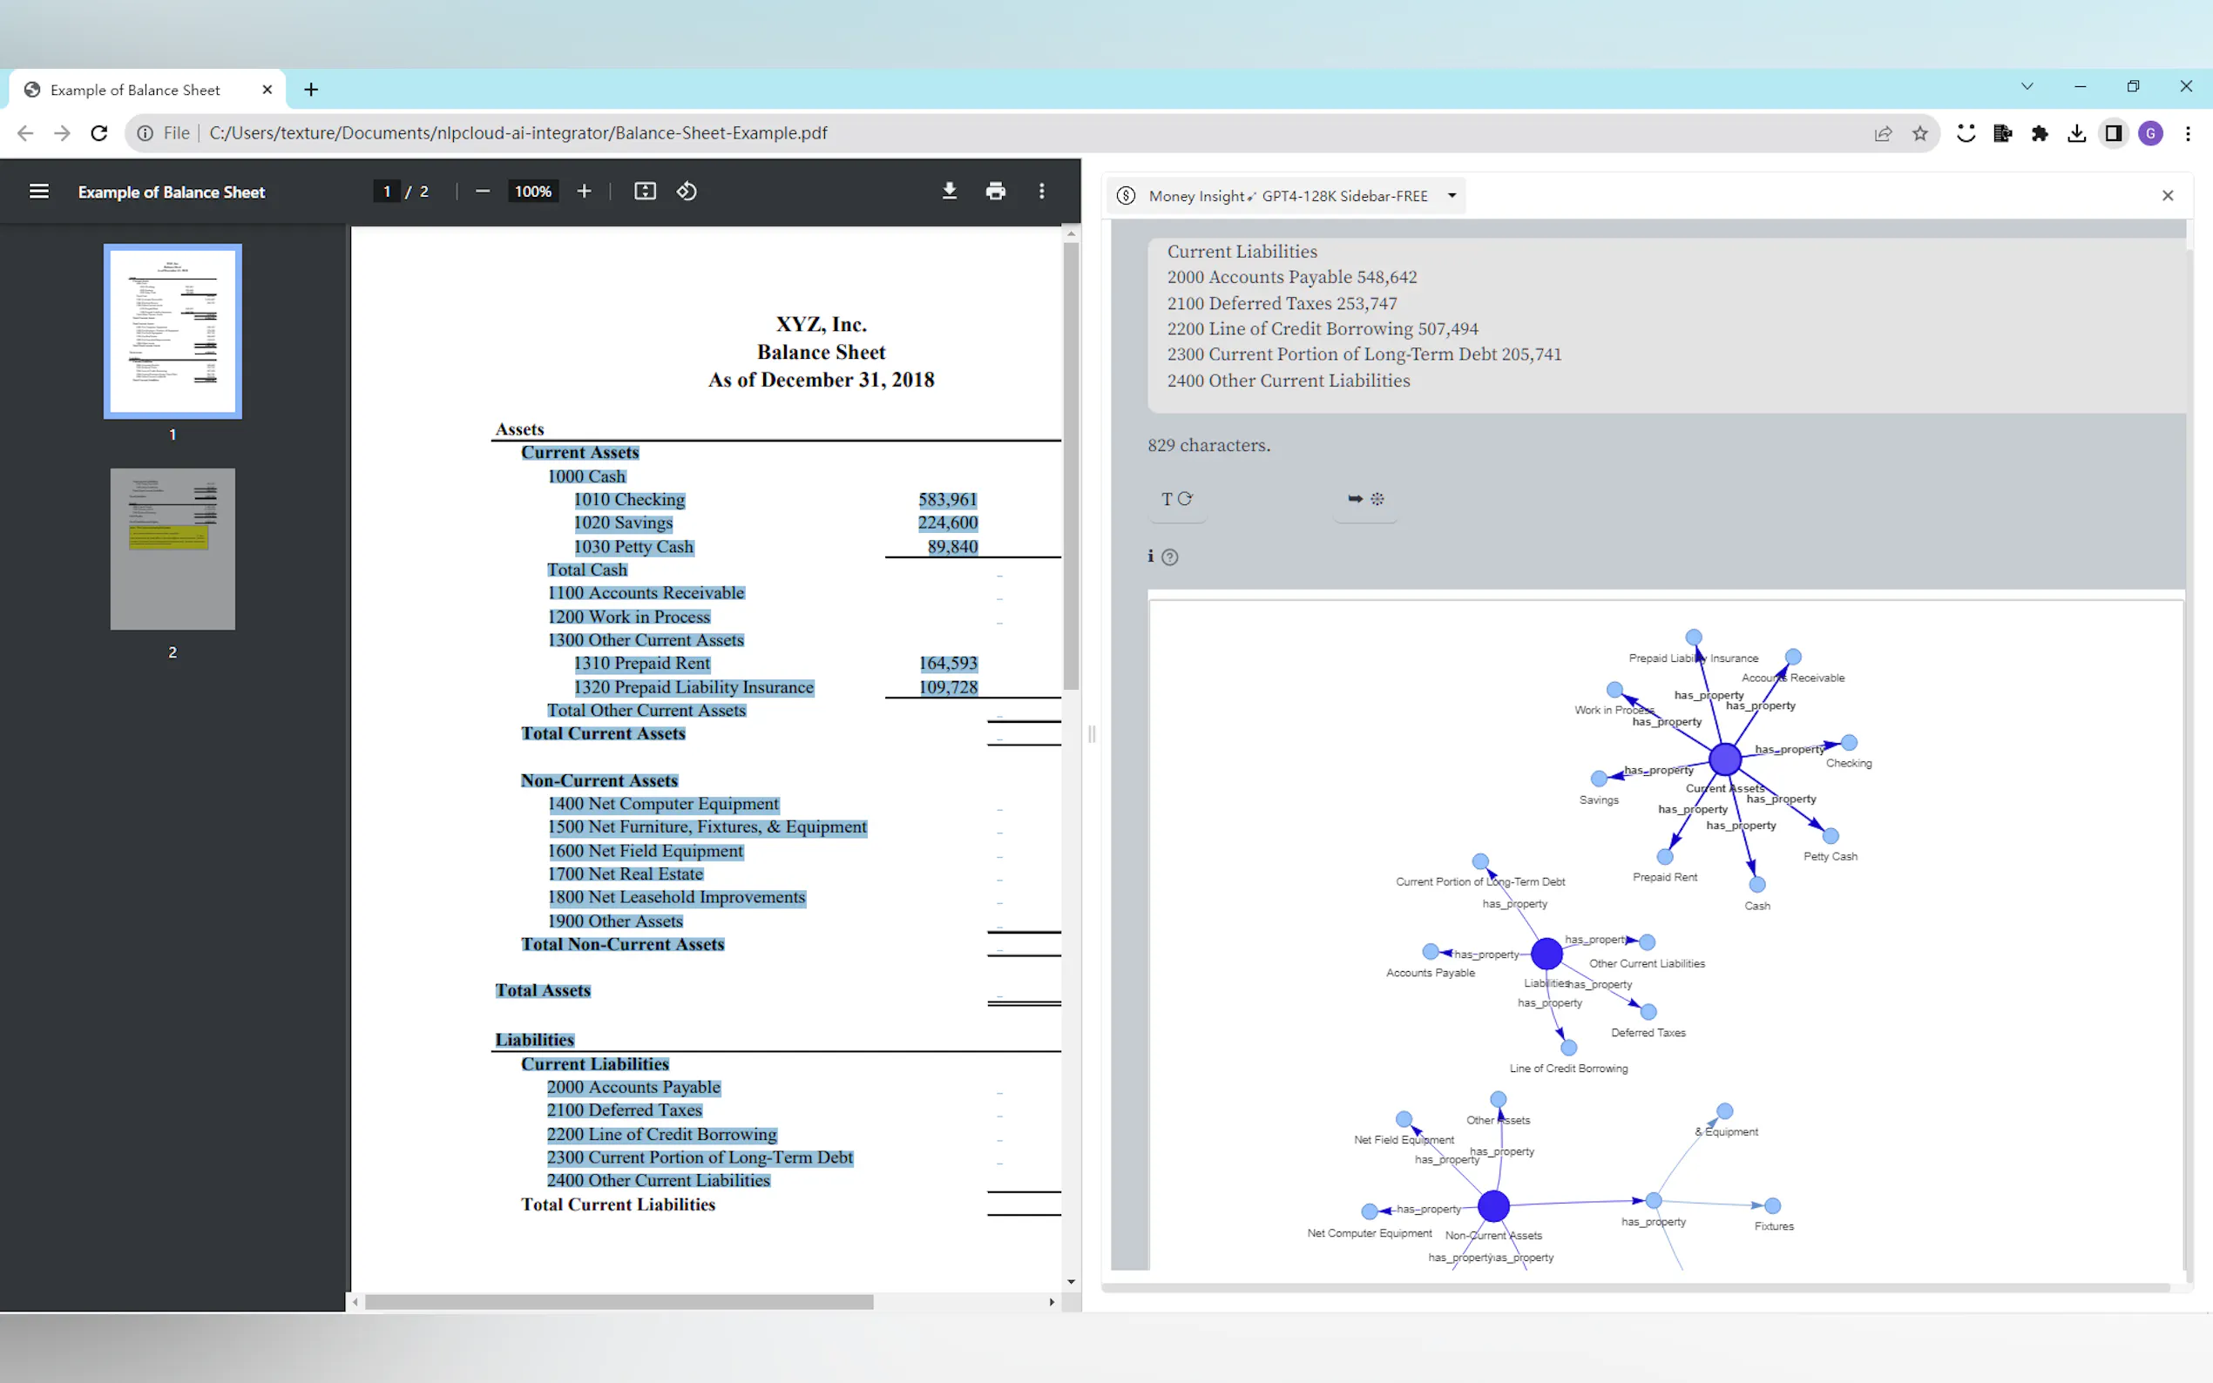Viewport: 2213px width, 1383px height.
Task: Print the balance sheet PDF
Action: [995, 192]
